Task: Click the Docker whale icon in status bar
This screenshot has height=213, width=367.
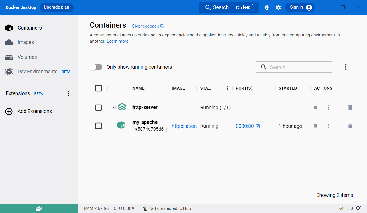Action: 39,209
